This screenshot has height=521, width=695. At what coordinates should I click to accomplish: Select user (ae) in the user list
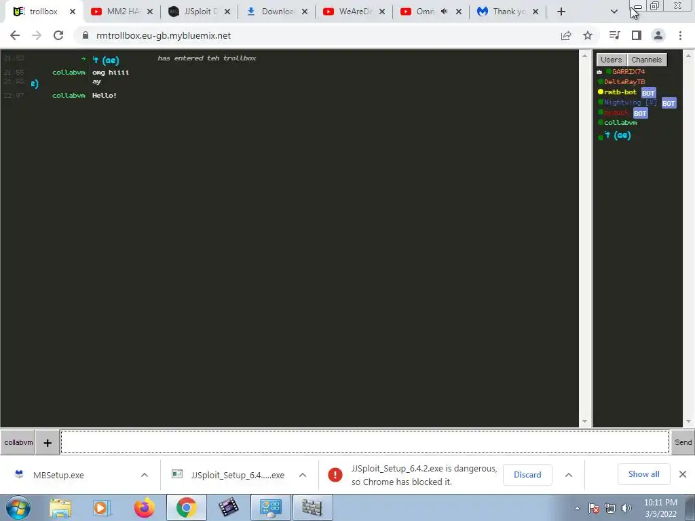click(618, 135)
